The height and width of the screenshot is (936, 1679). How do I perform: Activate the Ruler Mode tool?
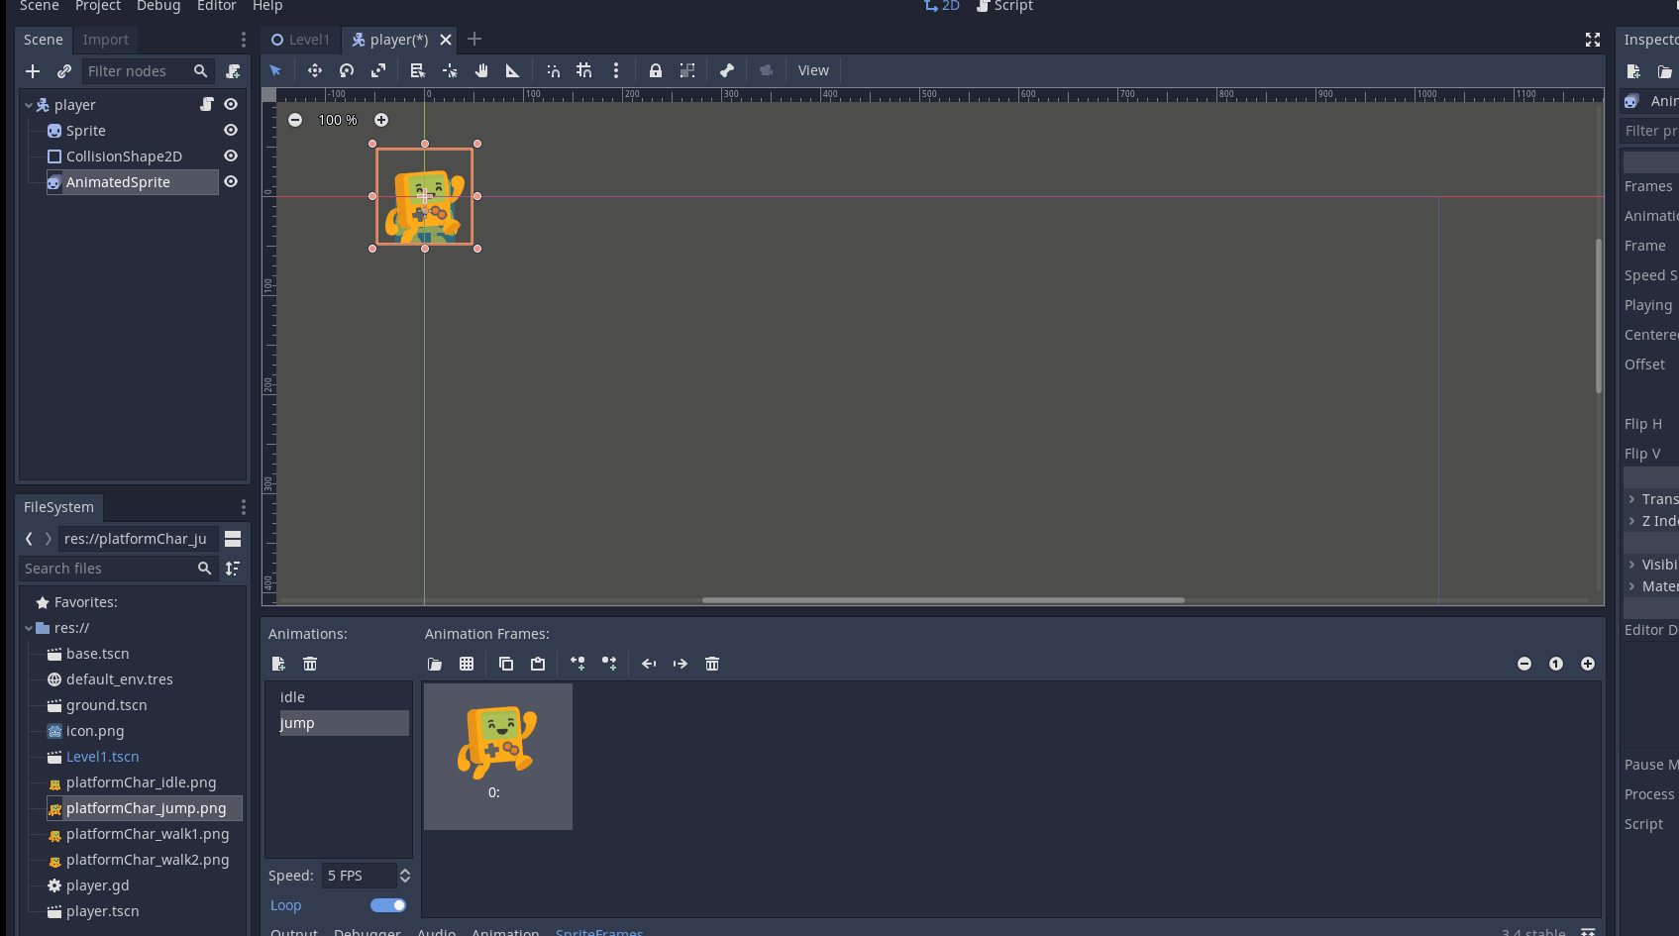[x=513, y=70]
